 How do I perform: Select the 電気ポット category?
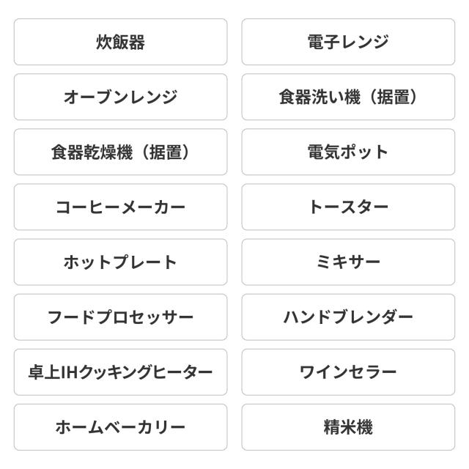coord(348,152)
